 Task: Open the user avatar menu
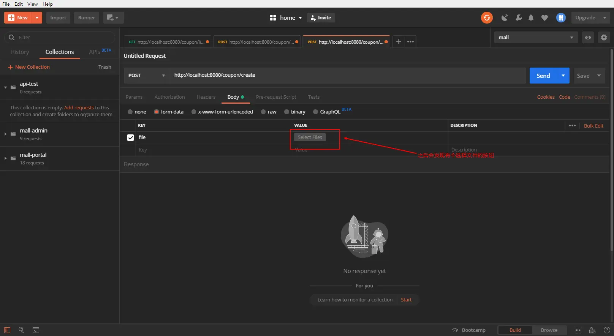[561, 17]
